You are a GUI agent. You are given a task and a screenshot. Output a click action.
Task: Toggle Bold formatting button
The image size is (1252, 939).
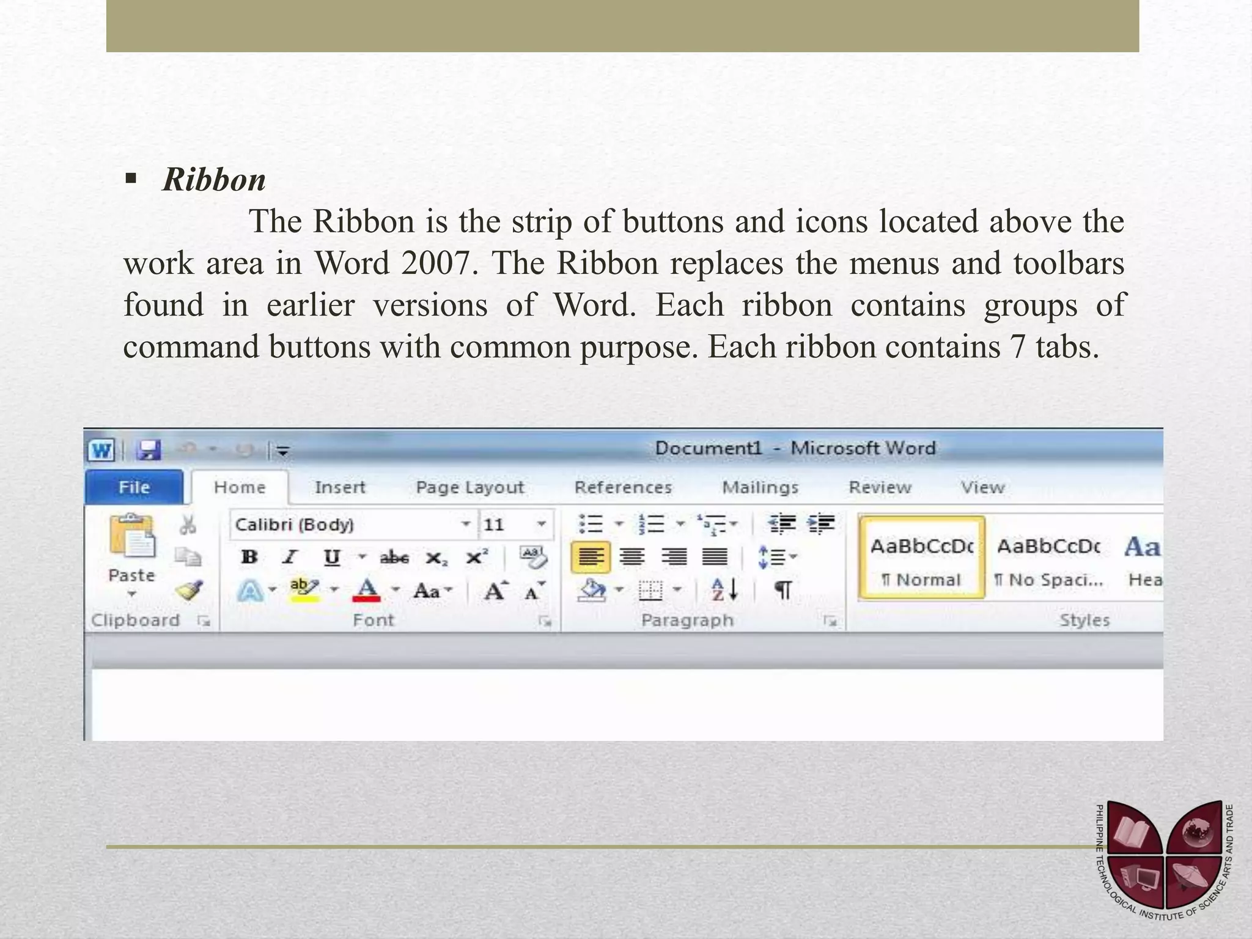click(x=249, y=557)
